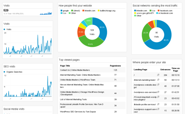Select Hire an Internet Marketing Team row
185x114 pixels.
pos(92,86)
